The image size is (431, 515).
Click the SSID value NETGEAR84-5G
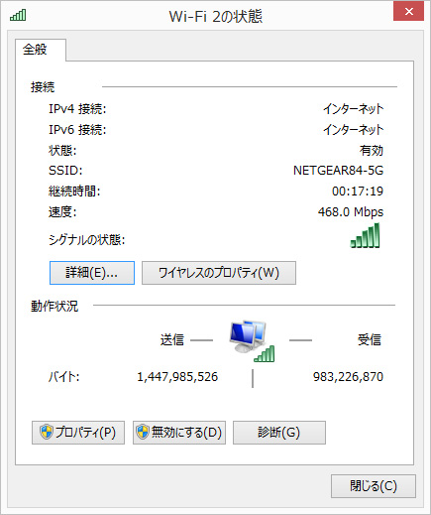(x=338, y=171)
